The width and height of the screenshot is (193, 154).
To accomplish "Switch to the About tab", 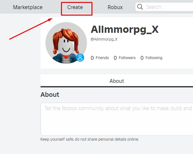I will [x=117, y=81].
